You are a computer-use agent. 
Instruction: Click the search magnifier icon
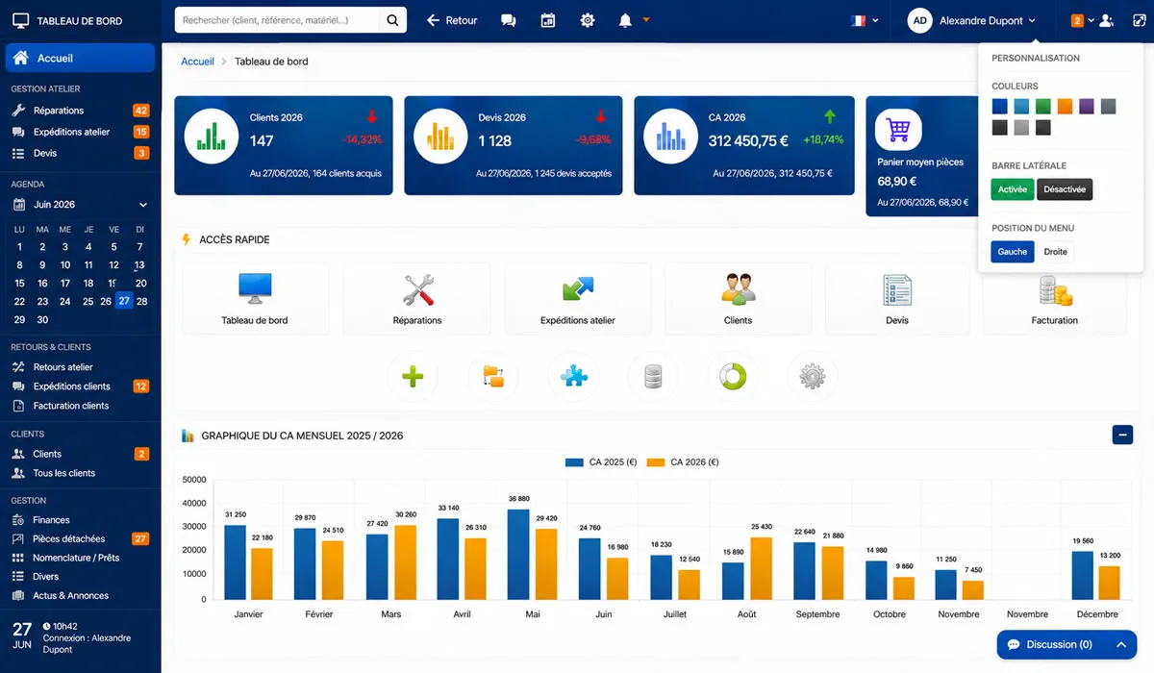tap(392, 20)
